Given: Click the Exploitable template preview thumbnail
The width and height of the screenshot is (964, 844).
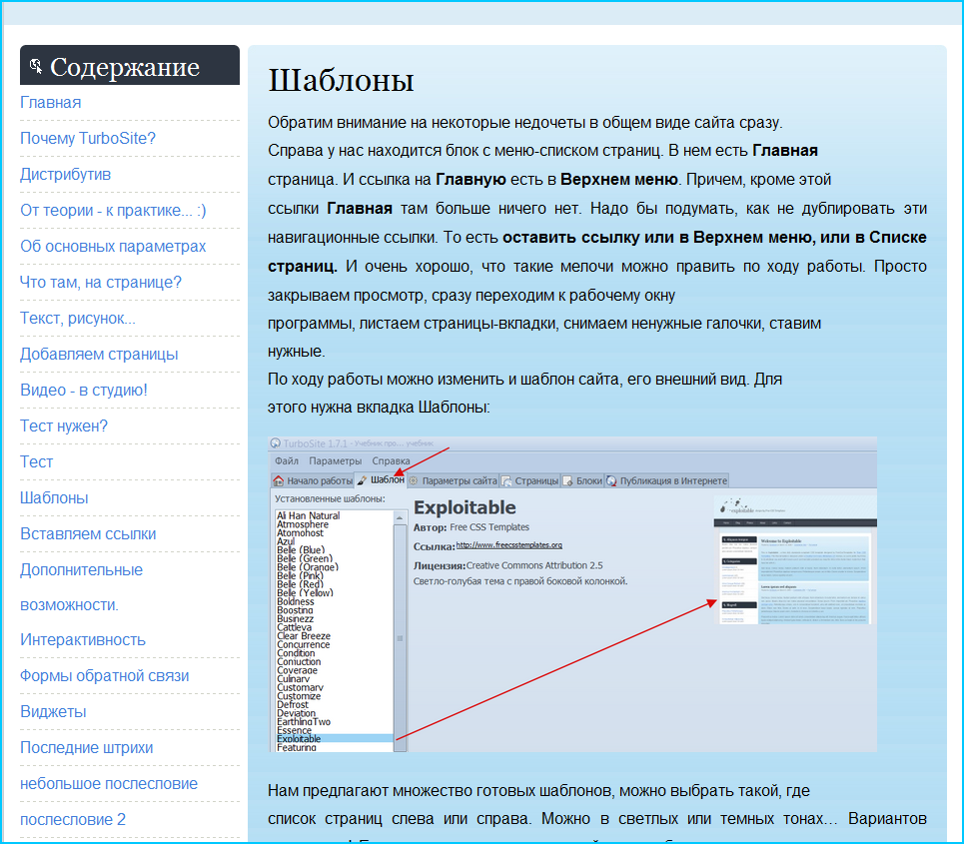Looking at the screenshot, I should tap(795, 560).
